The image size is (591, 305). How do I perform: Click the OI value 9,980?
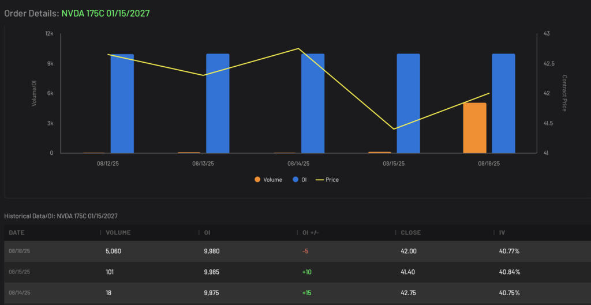click(x=211, y=251)
